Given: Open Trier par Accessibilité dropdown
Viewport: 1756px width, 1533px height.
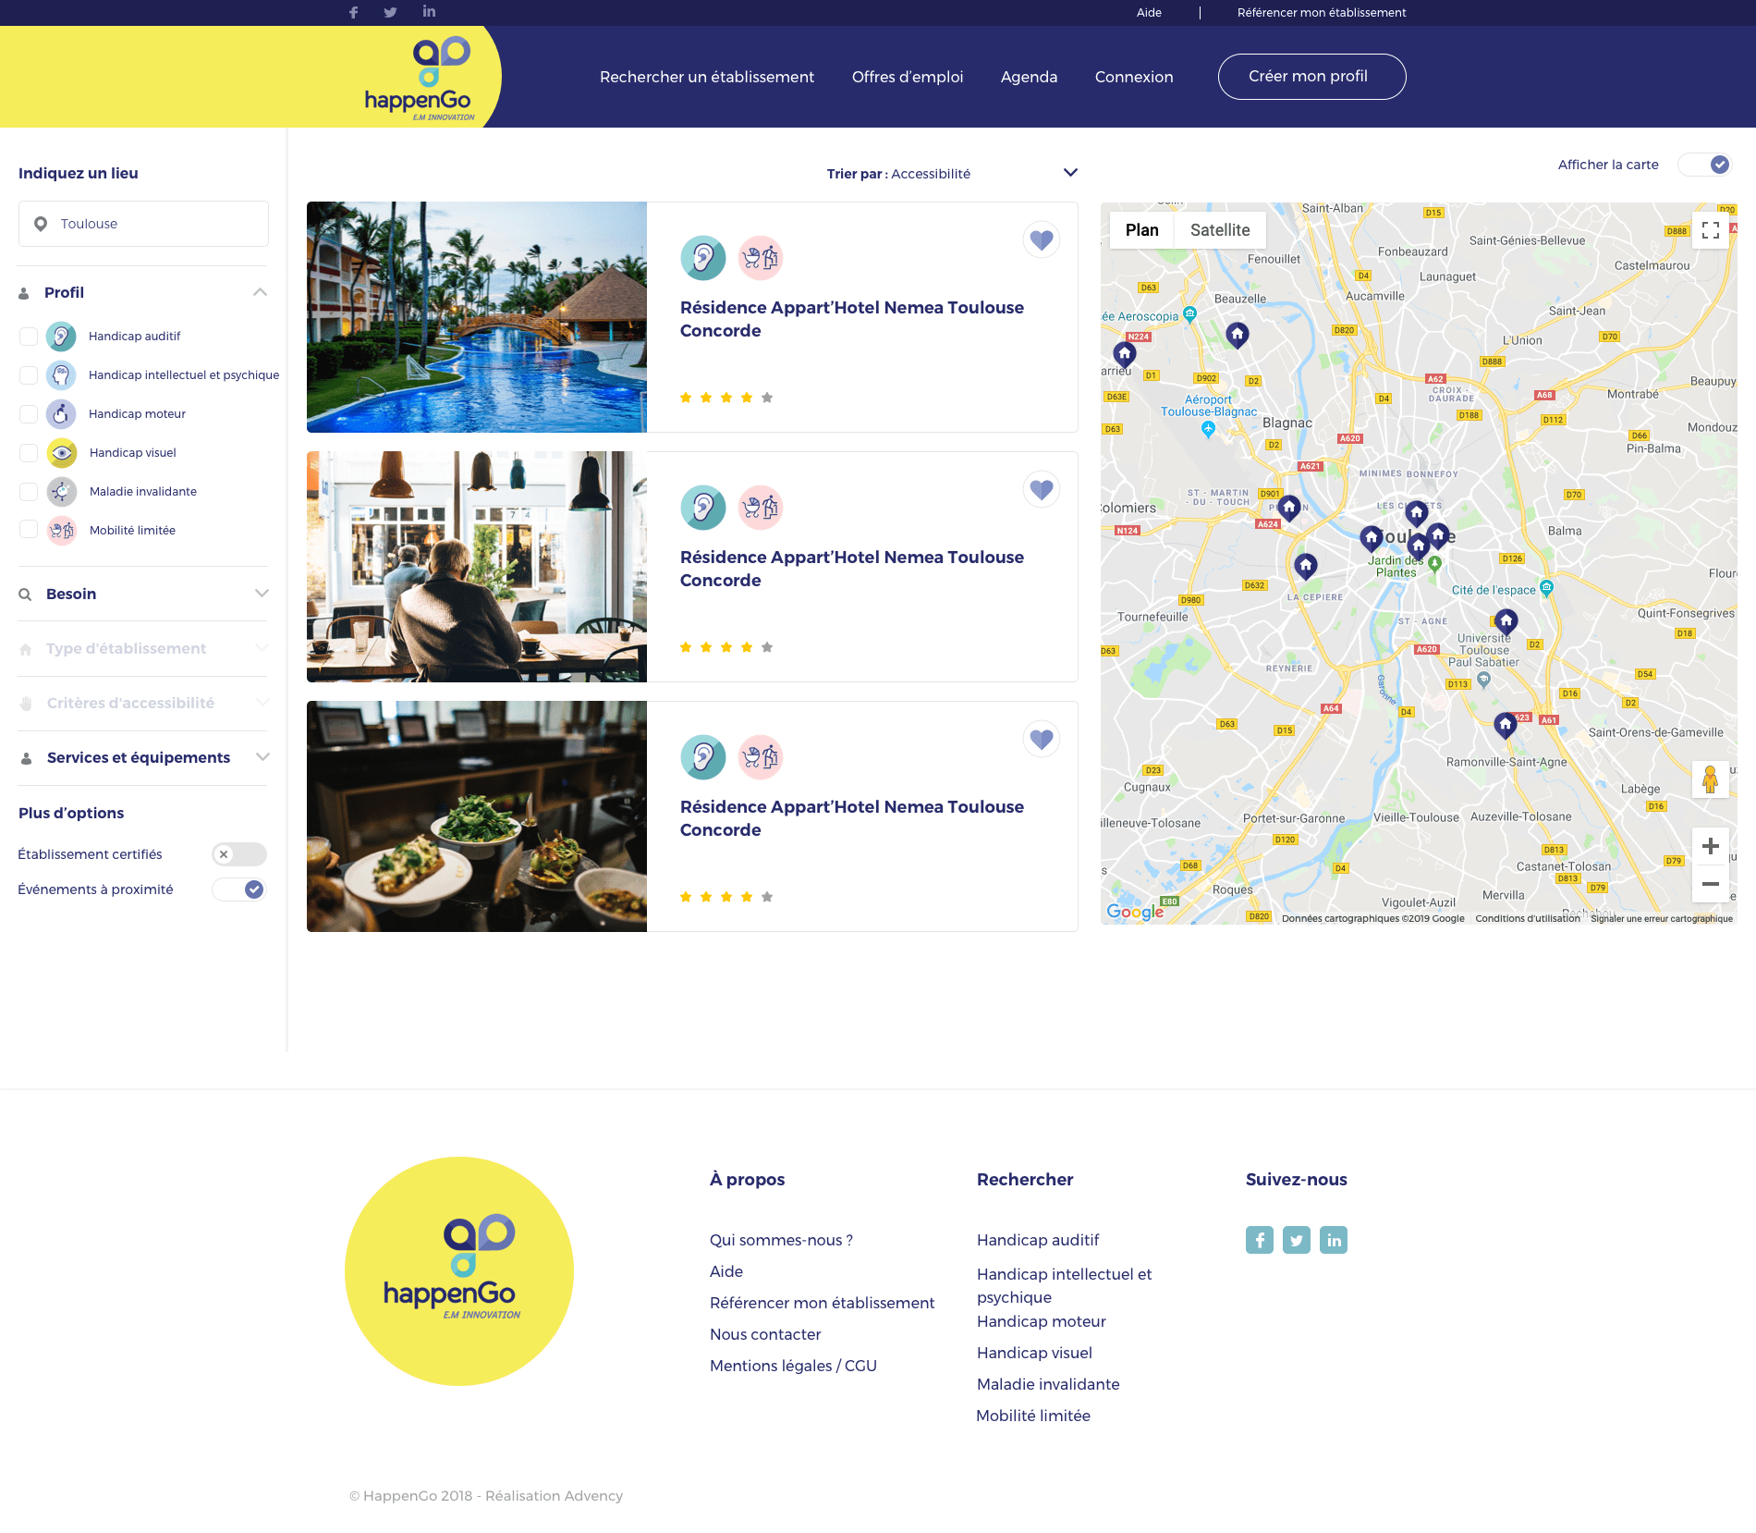Looking at the screenshot, I should (x=952, y=174).
